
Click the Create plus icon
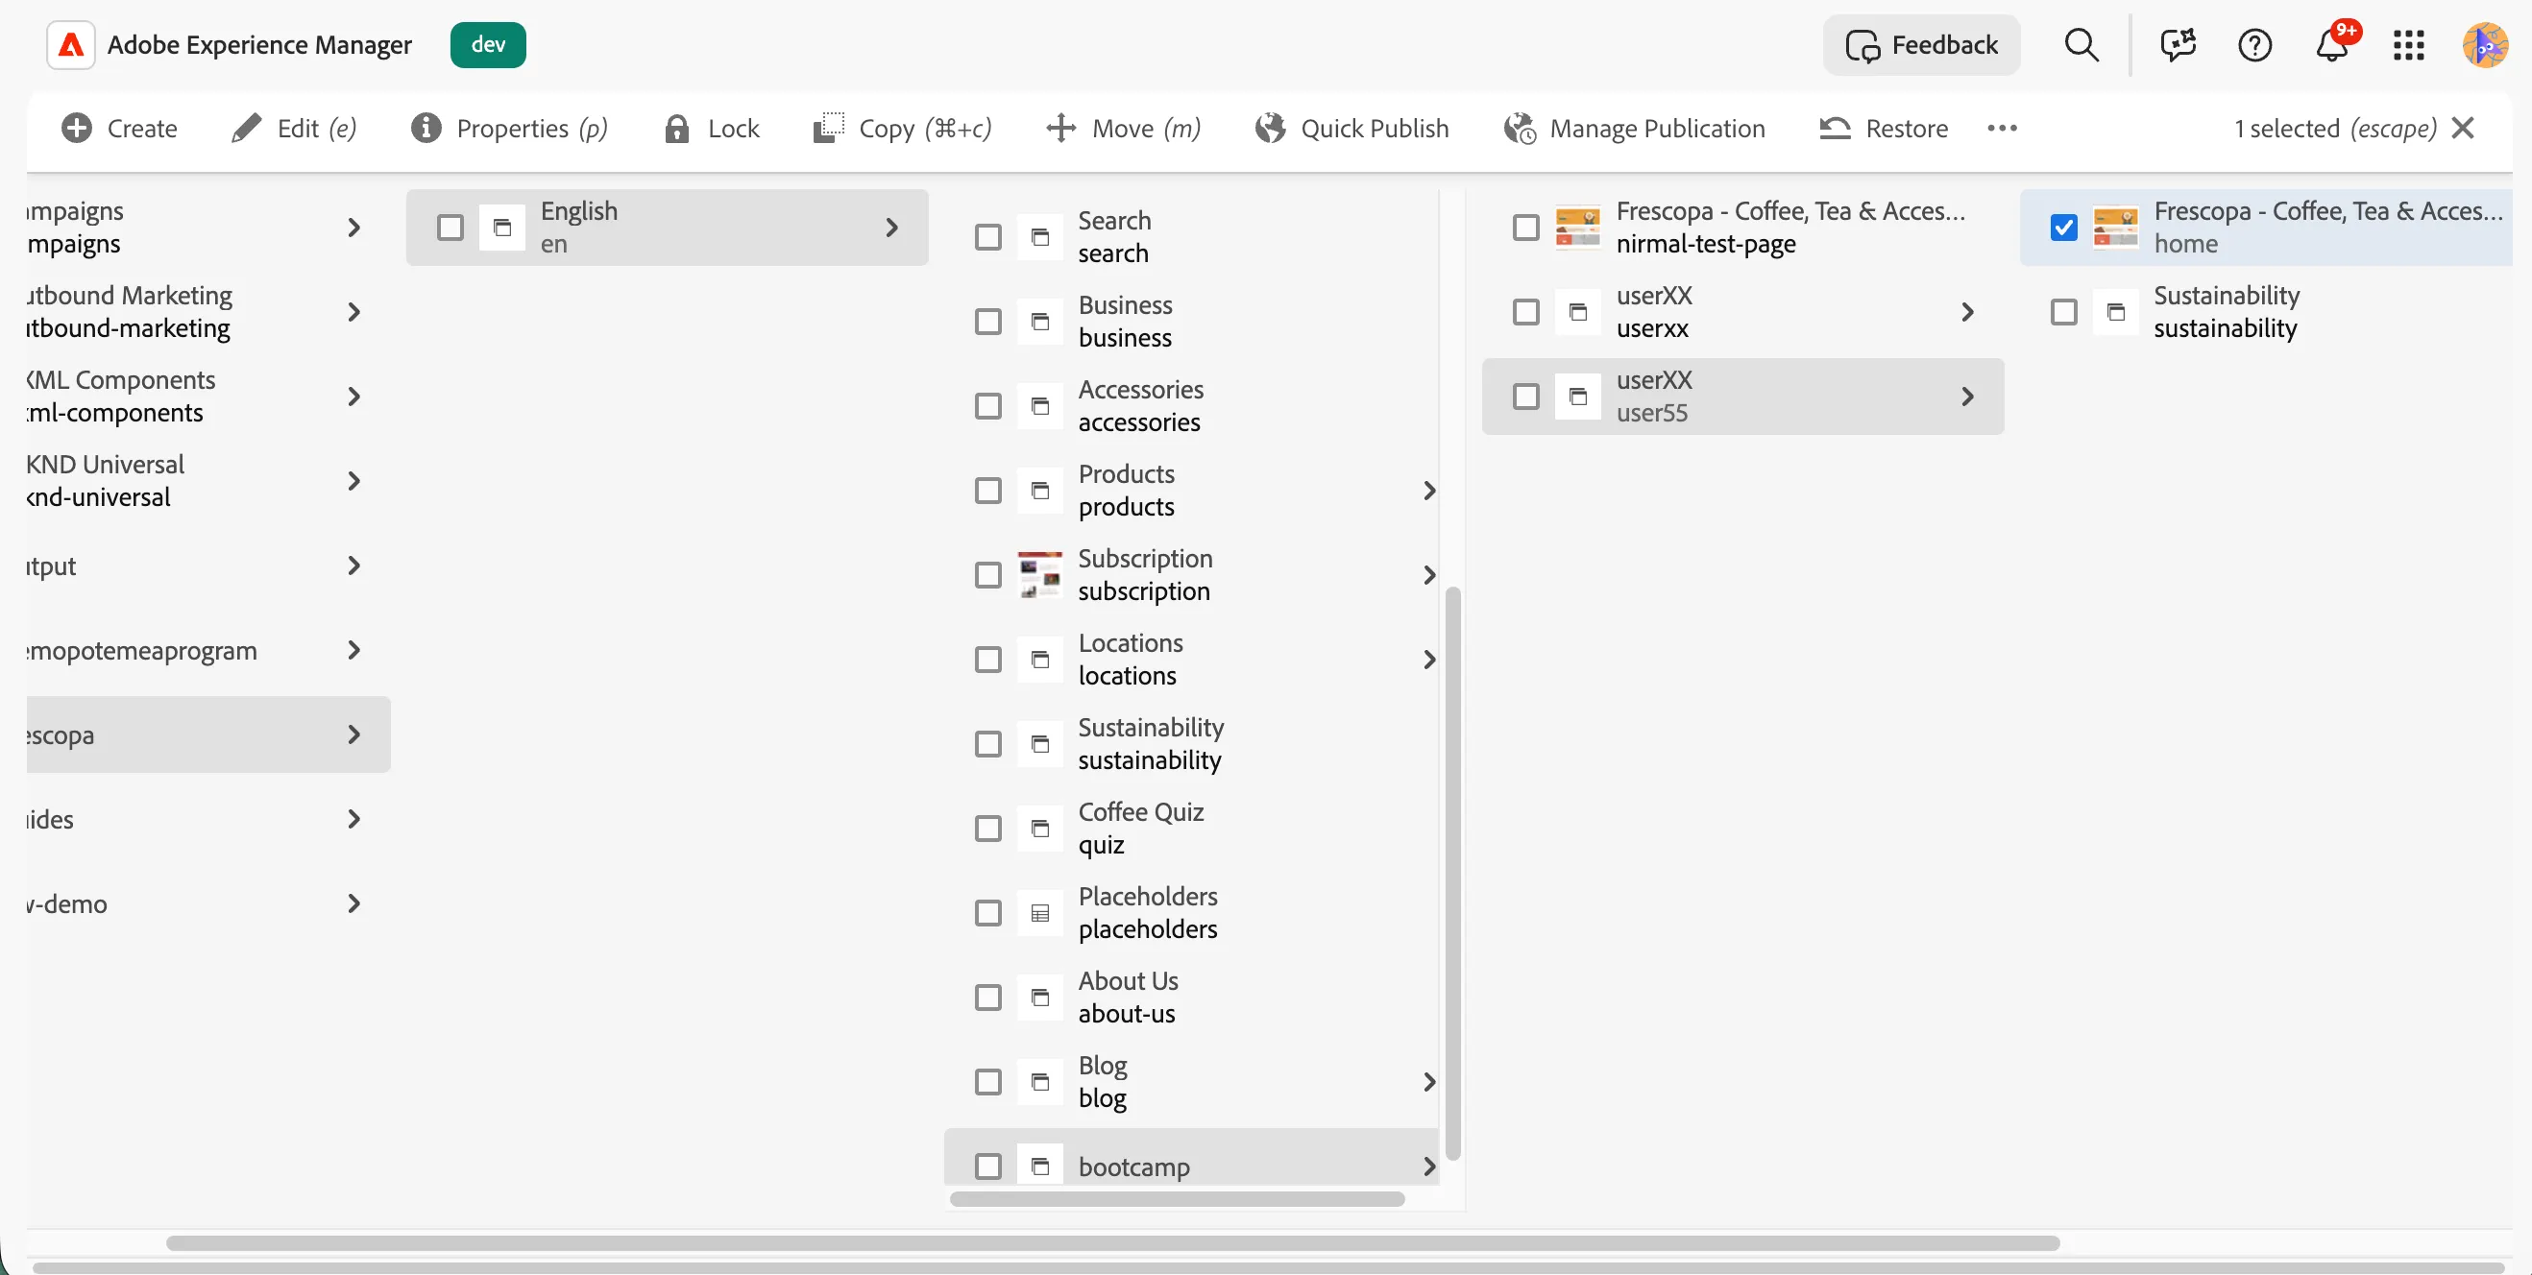[76, 129]
